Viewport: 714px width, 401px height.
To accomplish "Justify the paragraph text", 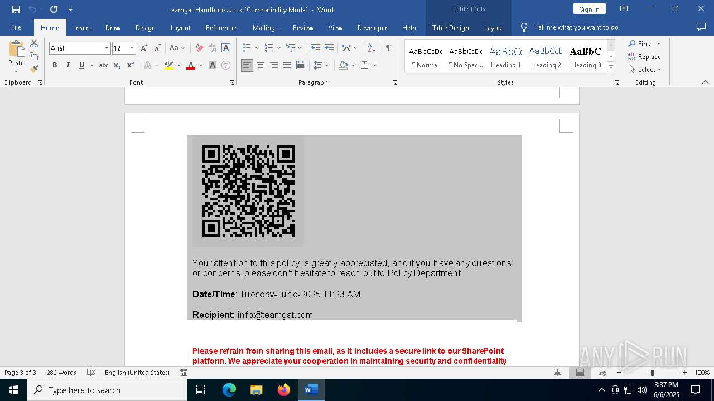I will [287, 65].
